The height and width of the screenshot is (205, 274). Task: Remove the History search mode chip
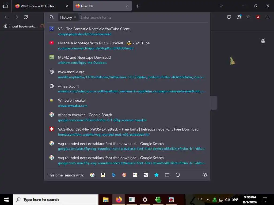[x=75, y=17]
